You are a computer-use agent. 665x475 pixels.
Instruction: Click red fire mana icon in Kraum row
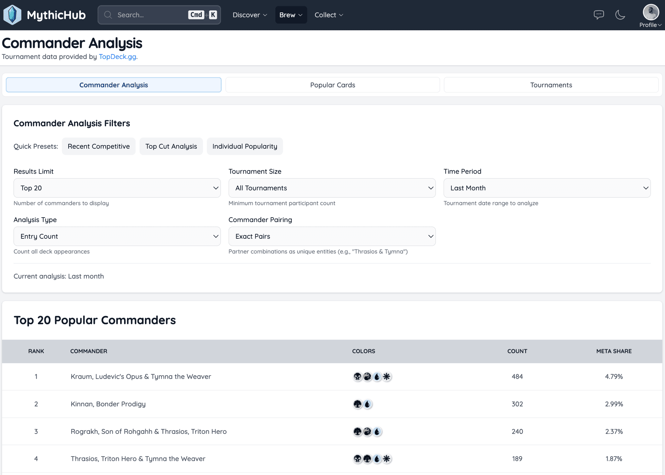click(x=367, y=377)
